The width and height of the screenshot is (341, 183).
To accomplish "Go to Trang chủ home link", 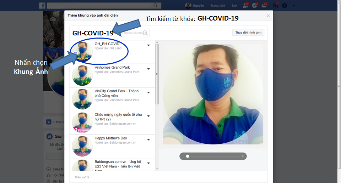I will click(218, 6).
